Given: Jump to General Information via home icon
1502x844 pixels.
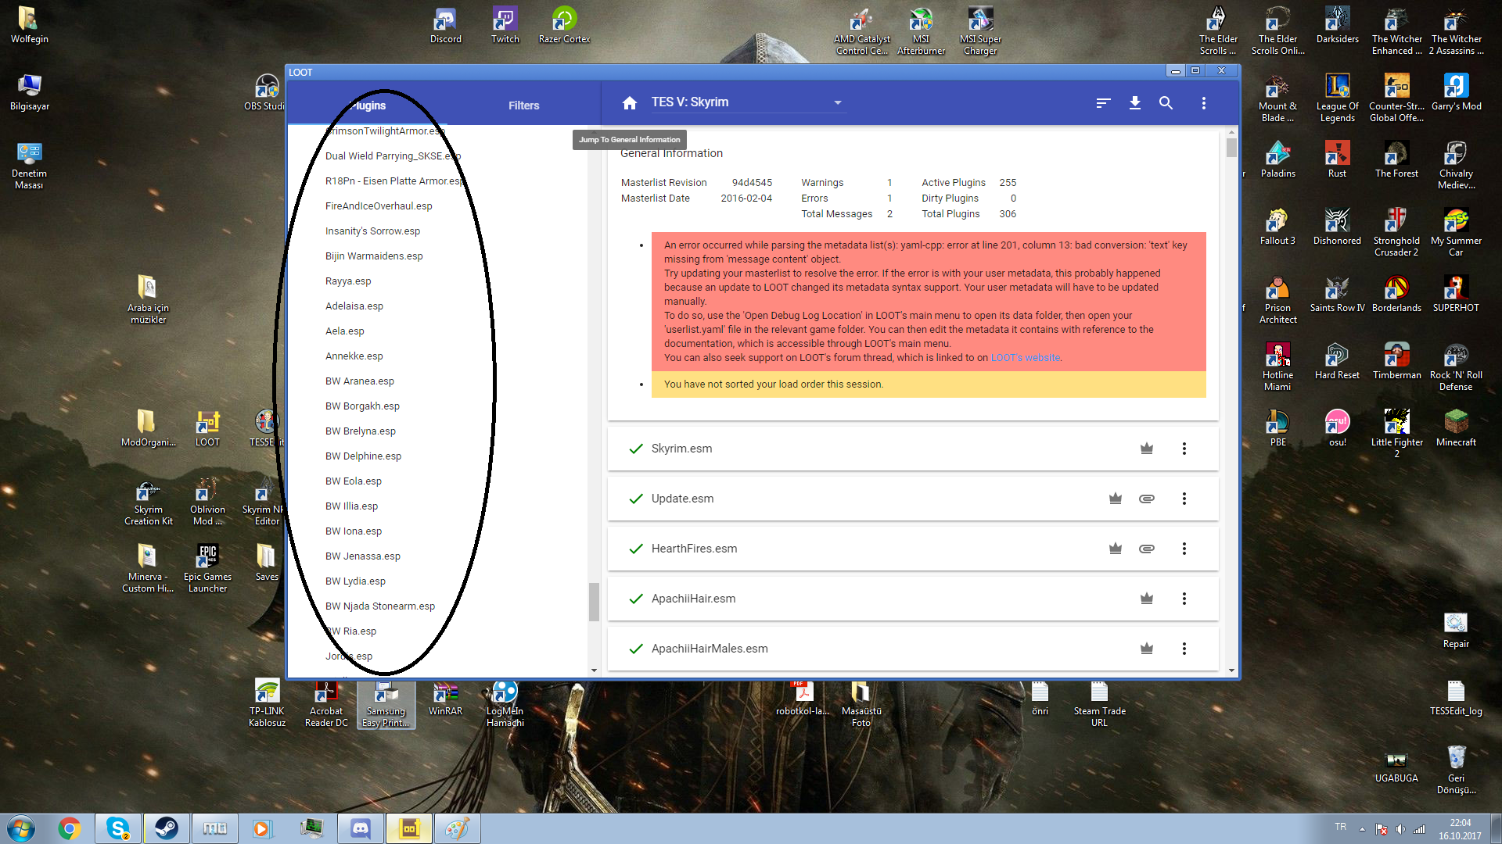Looking at the screenshot, I should (x=630, y=103).
